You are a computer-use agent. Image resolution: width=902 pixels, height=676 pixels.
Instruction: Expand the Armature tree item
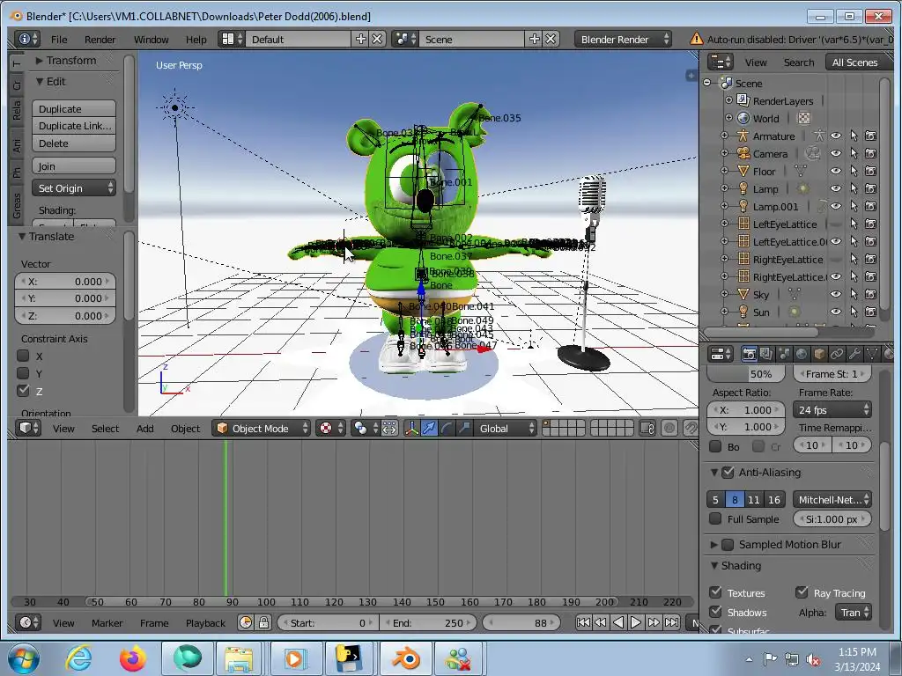tap(724, 136)
